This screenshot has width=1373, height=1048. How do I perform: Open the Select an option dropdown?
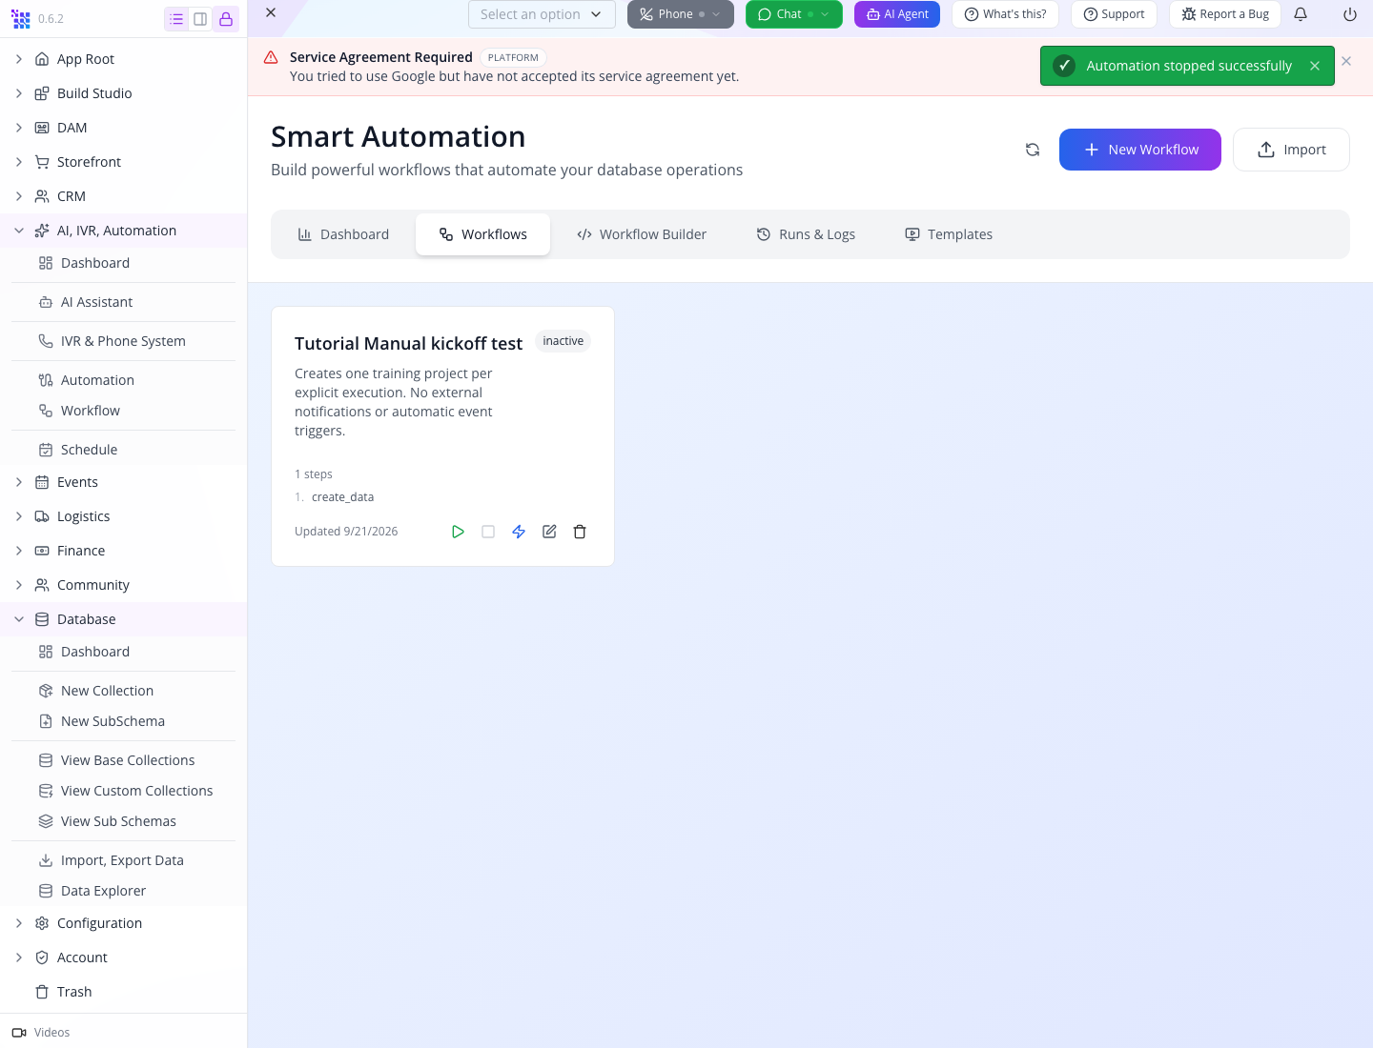pos(542,14)
